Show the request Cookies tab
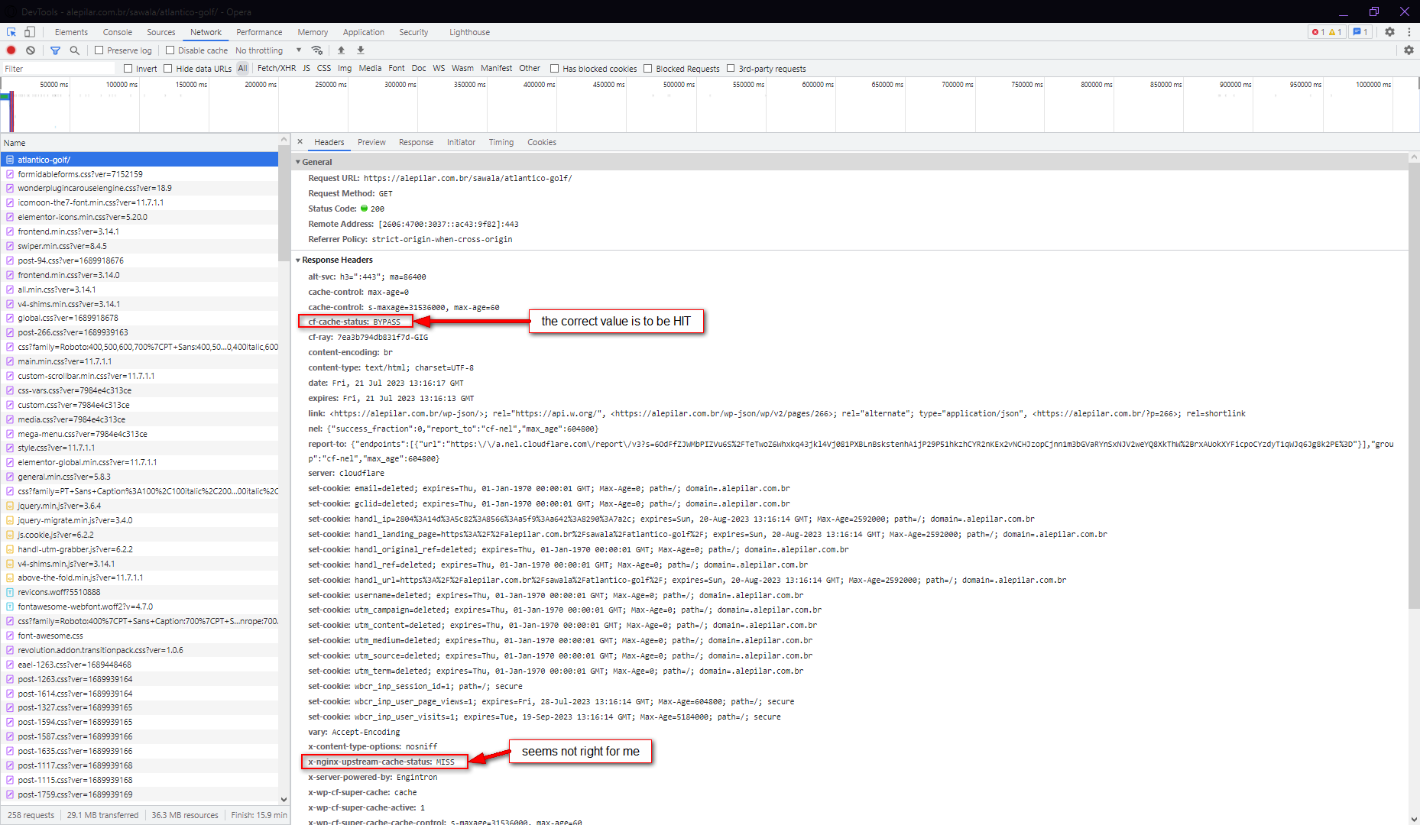This screenshot has width=1420, height=825. 542,142
